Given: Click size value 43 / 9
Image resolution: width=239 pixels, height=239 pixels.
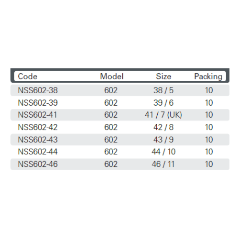Looking at the screenshot, I should coord(163,140).
